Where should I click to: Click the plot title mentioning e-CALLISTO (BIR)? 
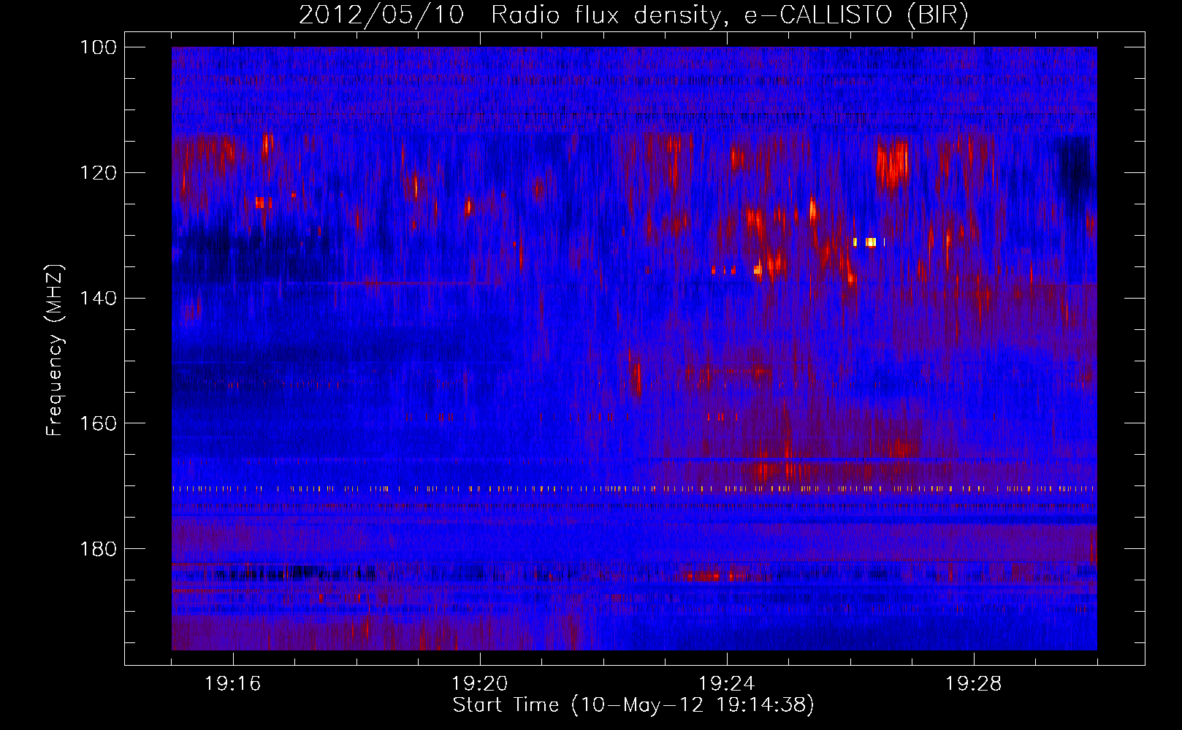[x=633, y=15]
